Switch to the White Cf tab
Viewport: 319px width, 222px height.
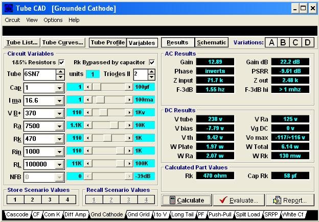[293, 214]
